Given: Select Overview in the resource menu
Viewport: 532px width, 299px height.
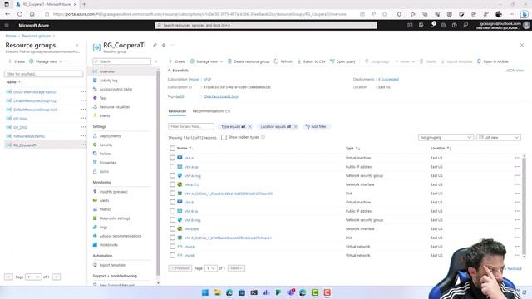Looking at the screenshot, I should 106,71.
